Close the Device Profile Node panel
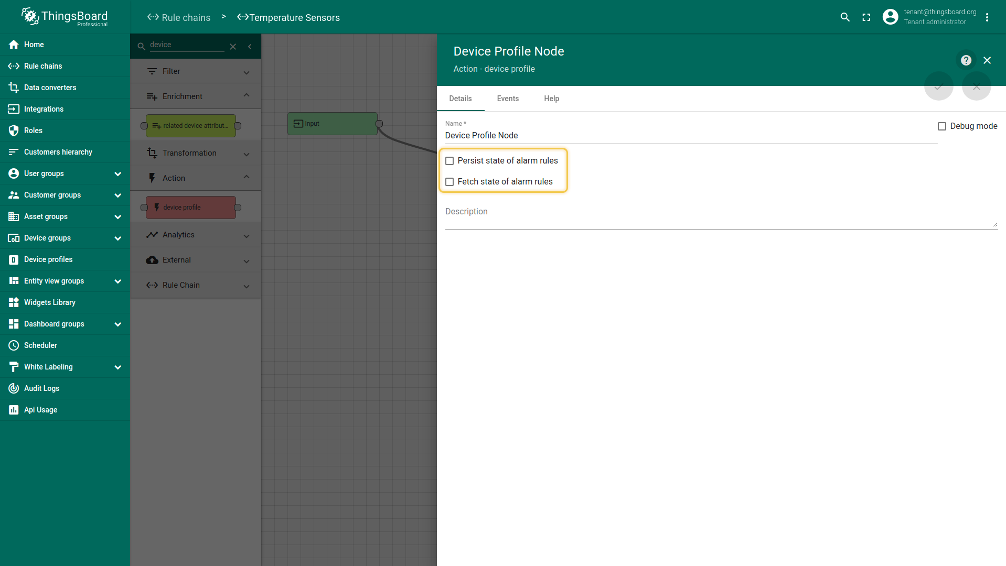The image size is (1006, 566). [x=987, y=60]
